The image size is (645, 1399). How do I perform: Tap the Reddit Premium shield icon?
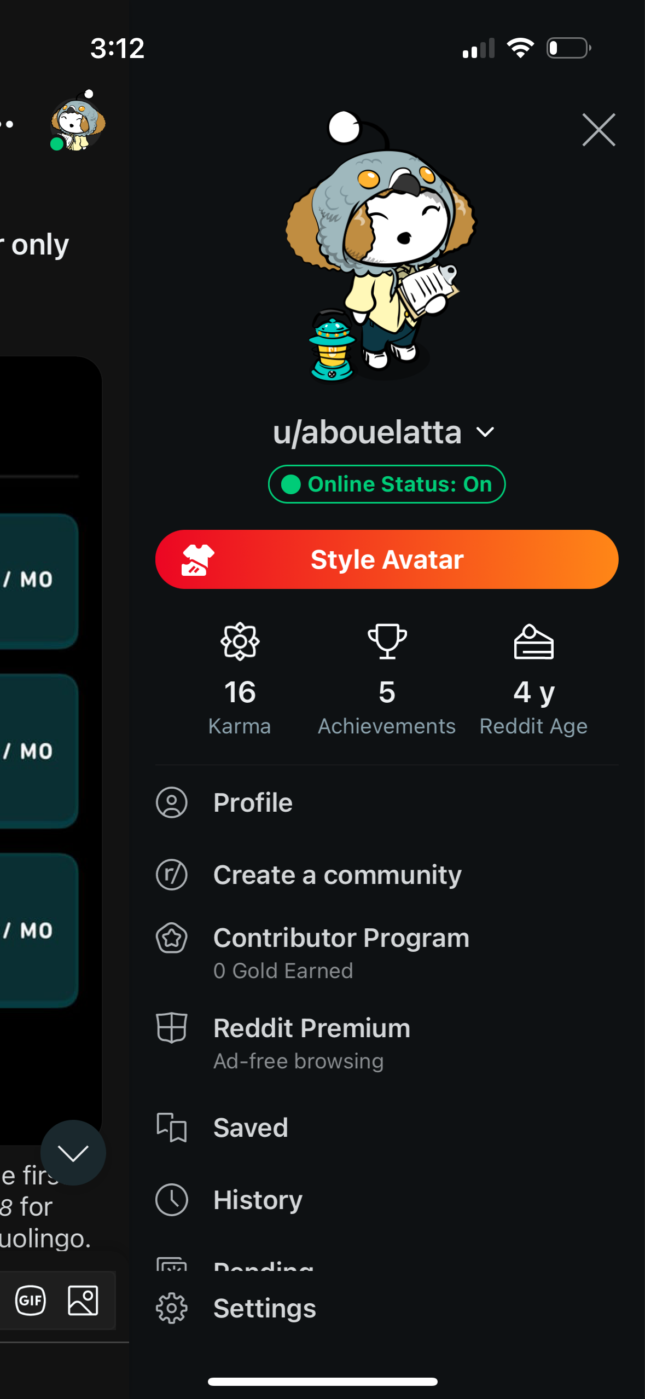pos(172,1027)
